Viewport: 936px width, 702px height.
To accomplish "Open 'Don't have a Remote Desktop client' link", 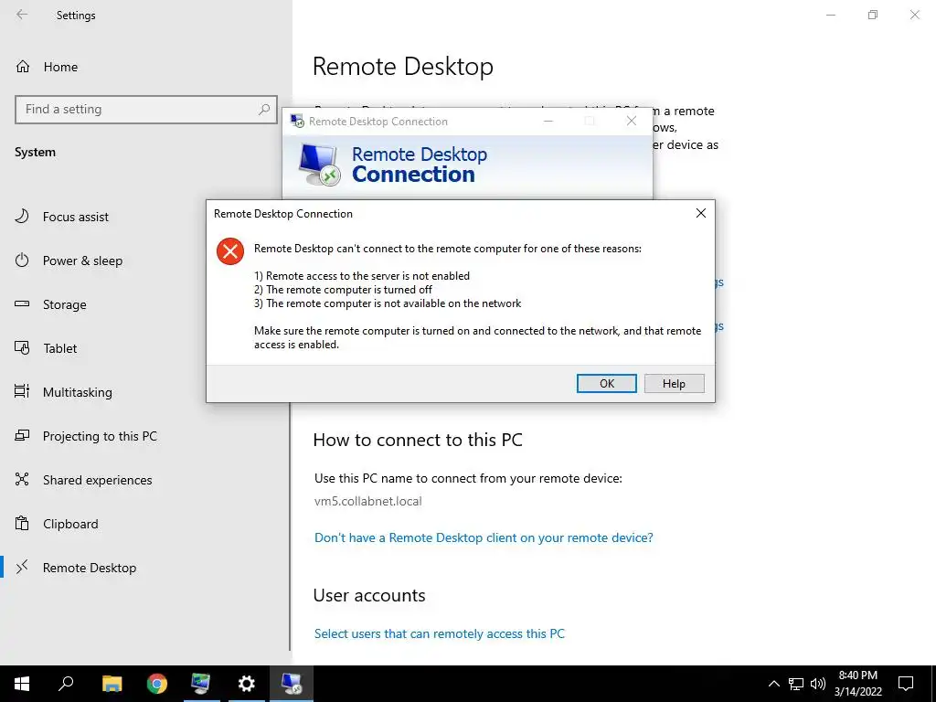I will pos(484,537).
